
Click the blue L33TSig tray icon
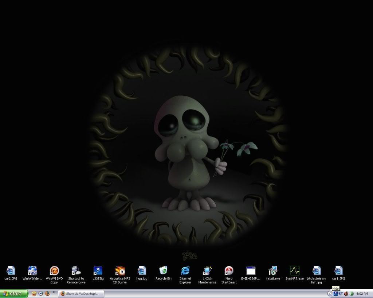[x=335, y=294]
